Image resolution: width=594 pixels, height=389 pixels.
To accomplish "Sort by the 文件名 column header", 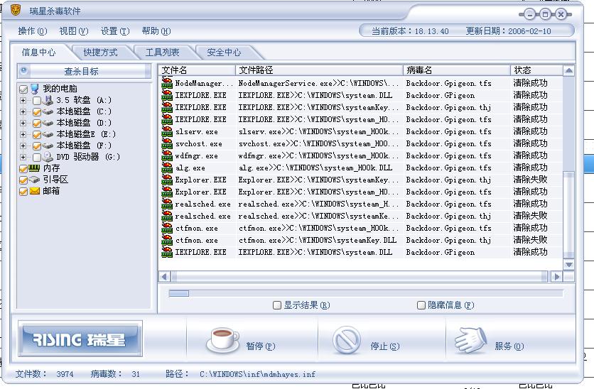I will (x=197, y=70).
